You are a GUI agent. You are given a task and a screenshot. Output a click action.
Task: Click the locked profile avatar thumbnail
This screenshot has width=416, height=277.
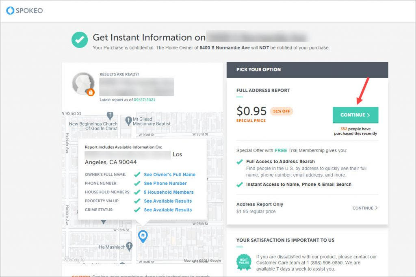(83, 84)
